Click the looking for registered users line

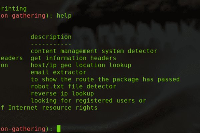click(88, 101)
